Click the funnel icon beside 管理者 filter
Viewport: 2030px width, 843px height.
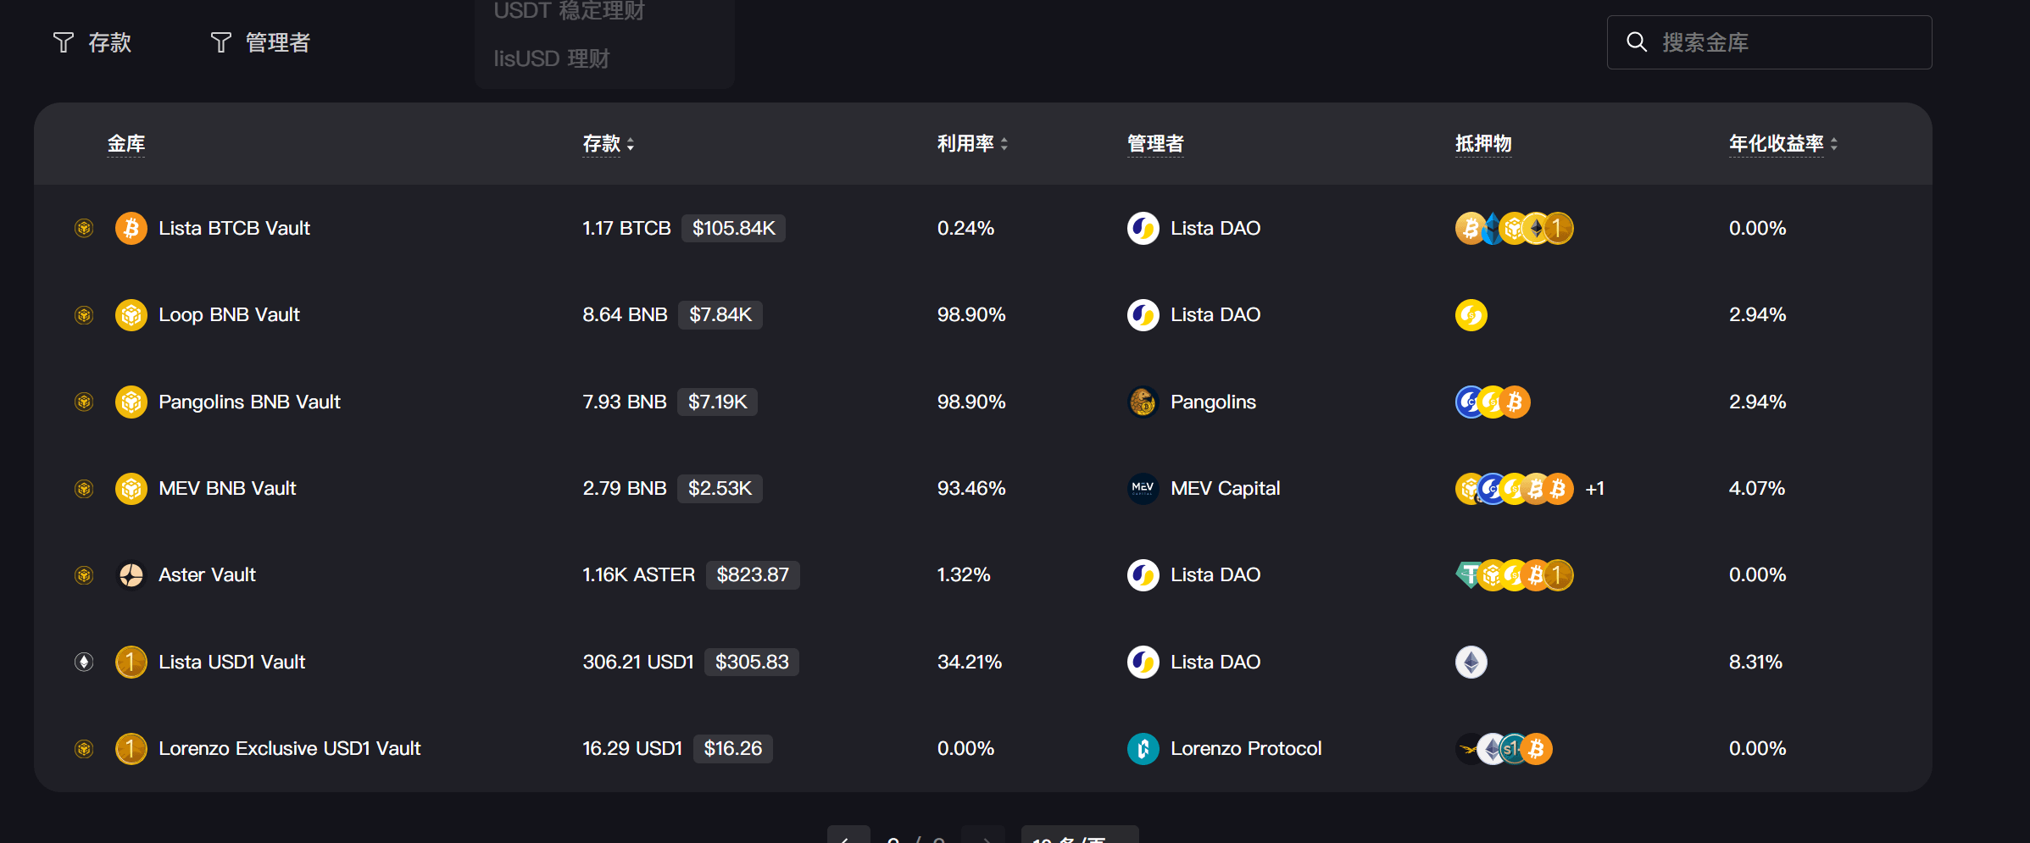pyautogui.click(x=220, y=42)
